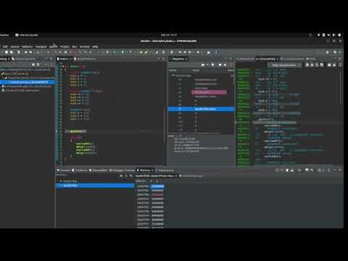348x261 pixels.
Task: Switch to the Executables tab
Action: click(98, 170)
